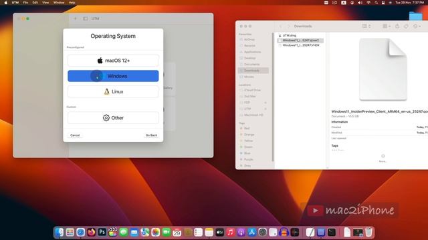Image resolution: width=428 pixels, height=240 pixels.
Task: Filter by Purple tag in Finder sidebar
Action: (248, 159)
